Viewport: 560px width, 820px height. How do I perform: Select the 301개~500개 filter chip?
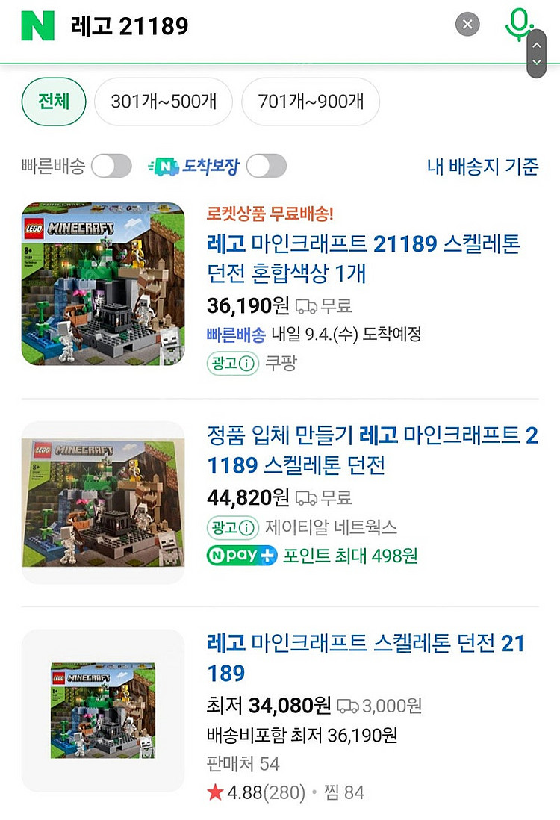click(164, 102)
